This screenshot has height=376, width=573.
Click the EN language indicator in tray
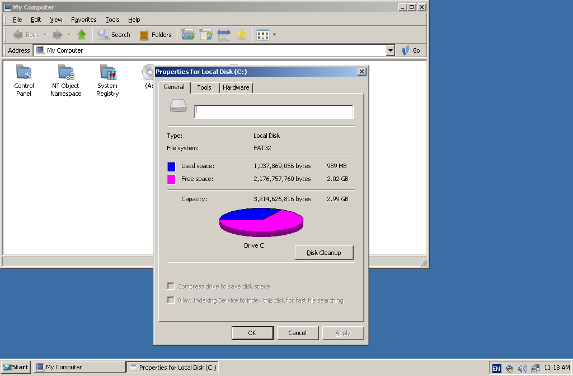pyautogui.click(x=496, y=368)
